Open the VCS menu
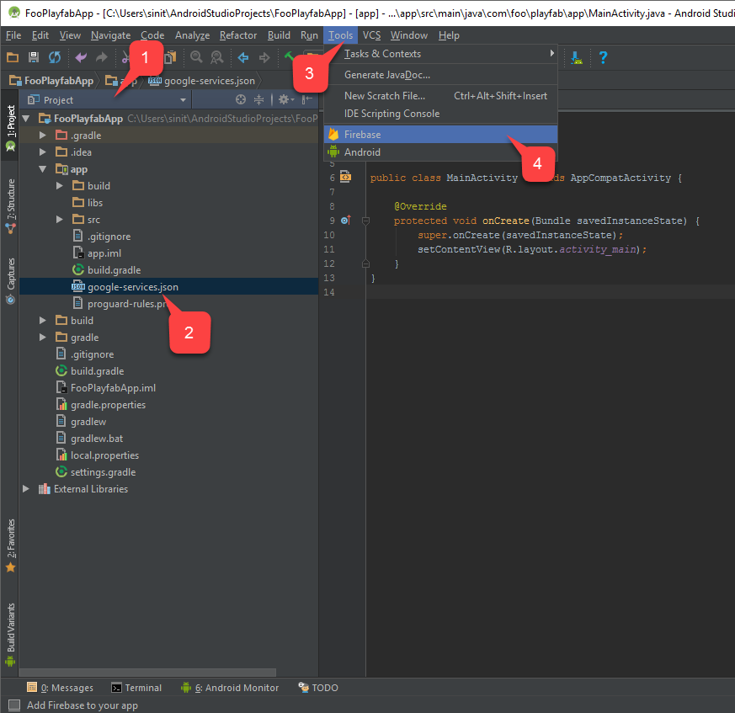The image size is (735, 713). point(372,35)
